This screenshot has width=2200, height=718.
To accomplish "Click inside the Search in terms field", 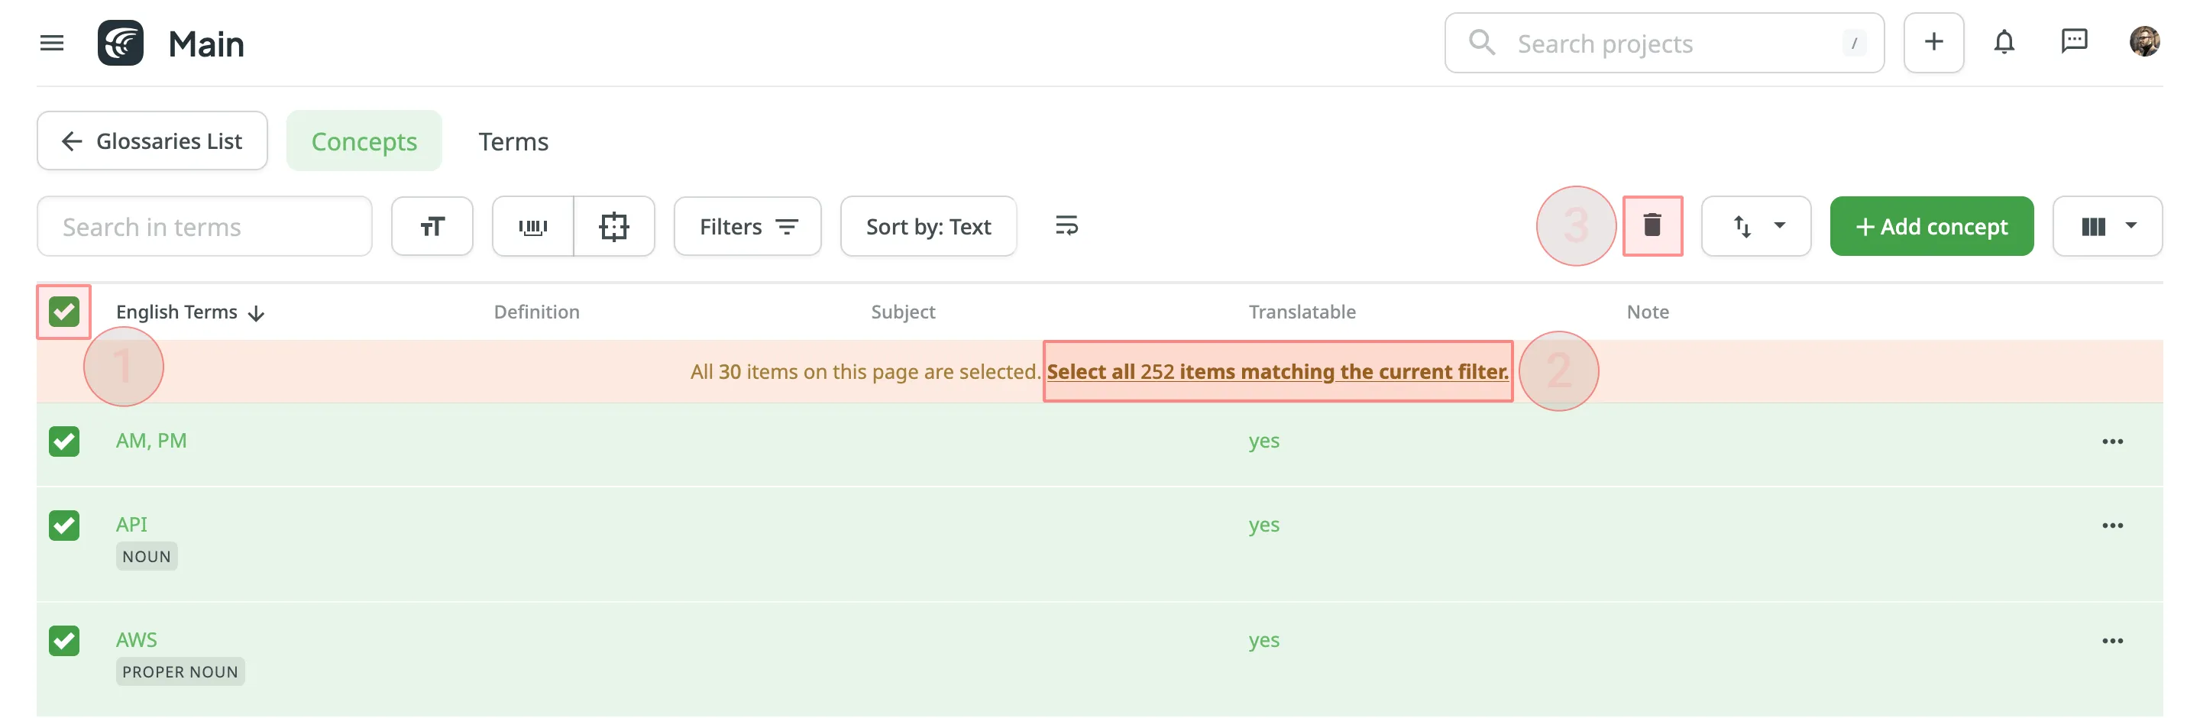I will coord(204,226).
